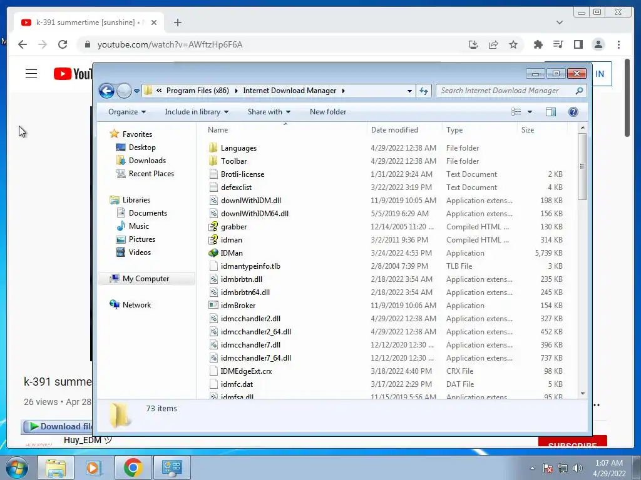Toggle the preview pane icon

point(551,112)
